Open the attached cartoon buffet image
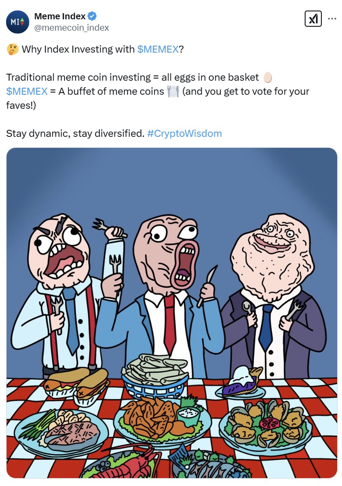This screenshot has height=486, width=342. click(x=172, y=313)
